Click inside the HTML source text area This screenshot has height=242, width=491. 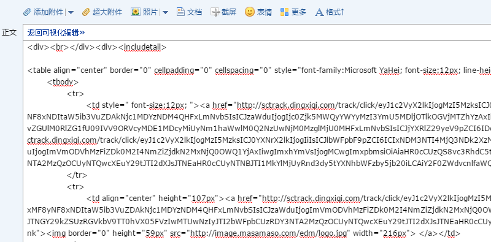257,142
